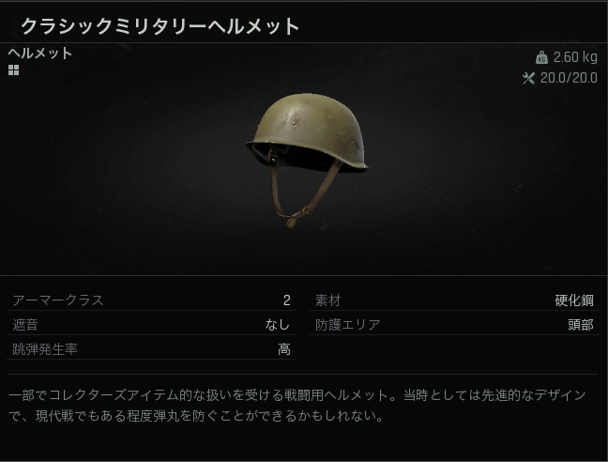
Task: Click the 2.60 kg weight value
Action: (575, 57)
